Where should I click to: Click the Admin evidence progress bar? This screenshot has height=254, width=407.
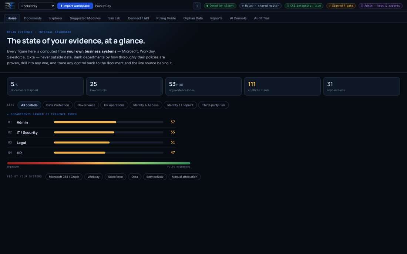coord(108,122)
